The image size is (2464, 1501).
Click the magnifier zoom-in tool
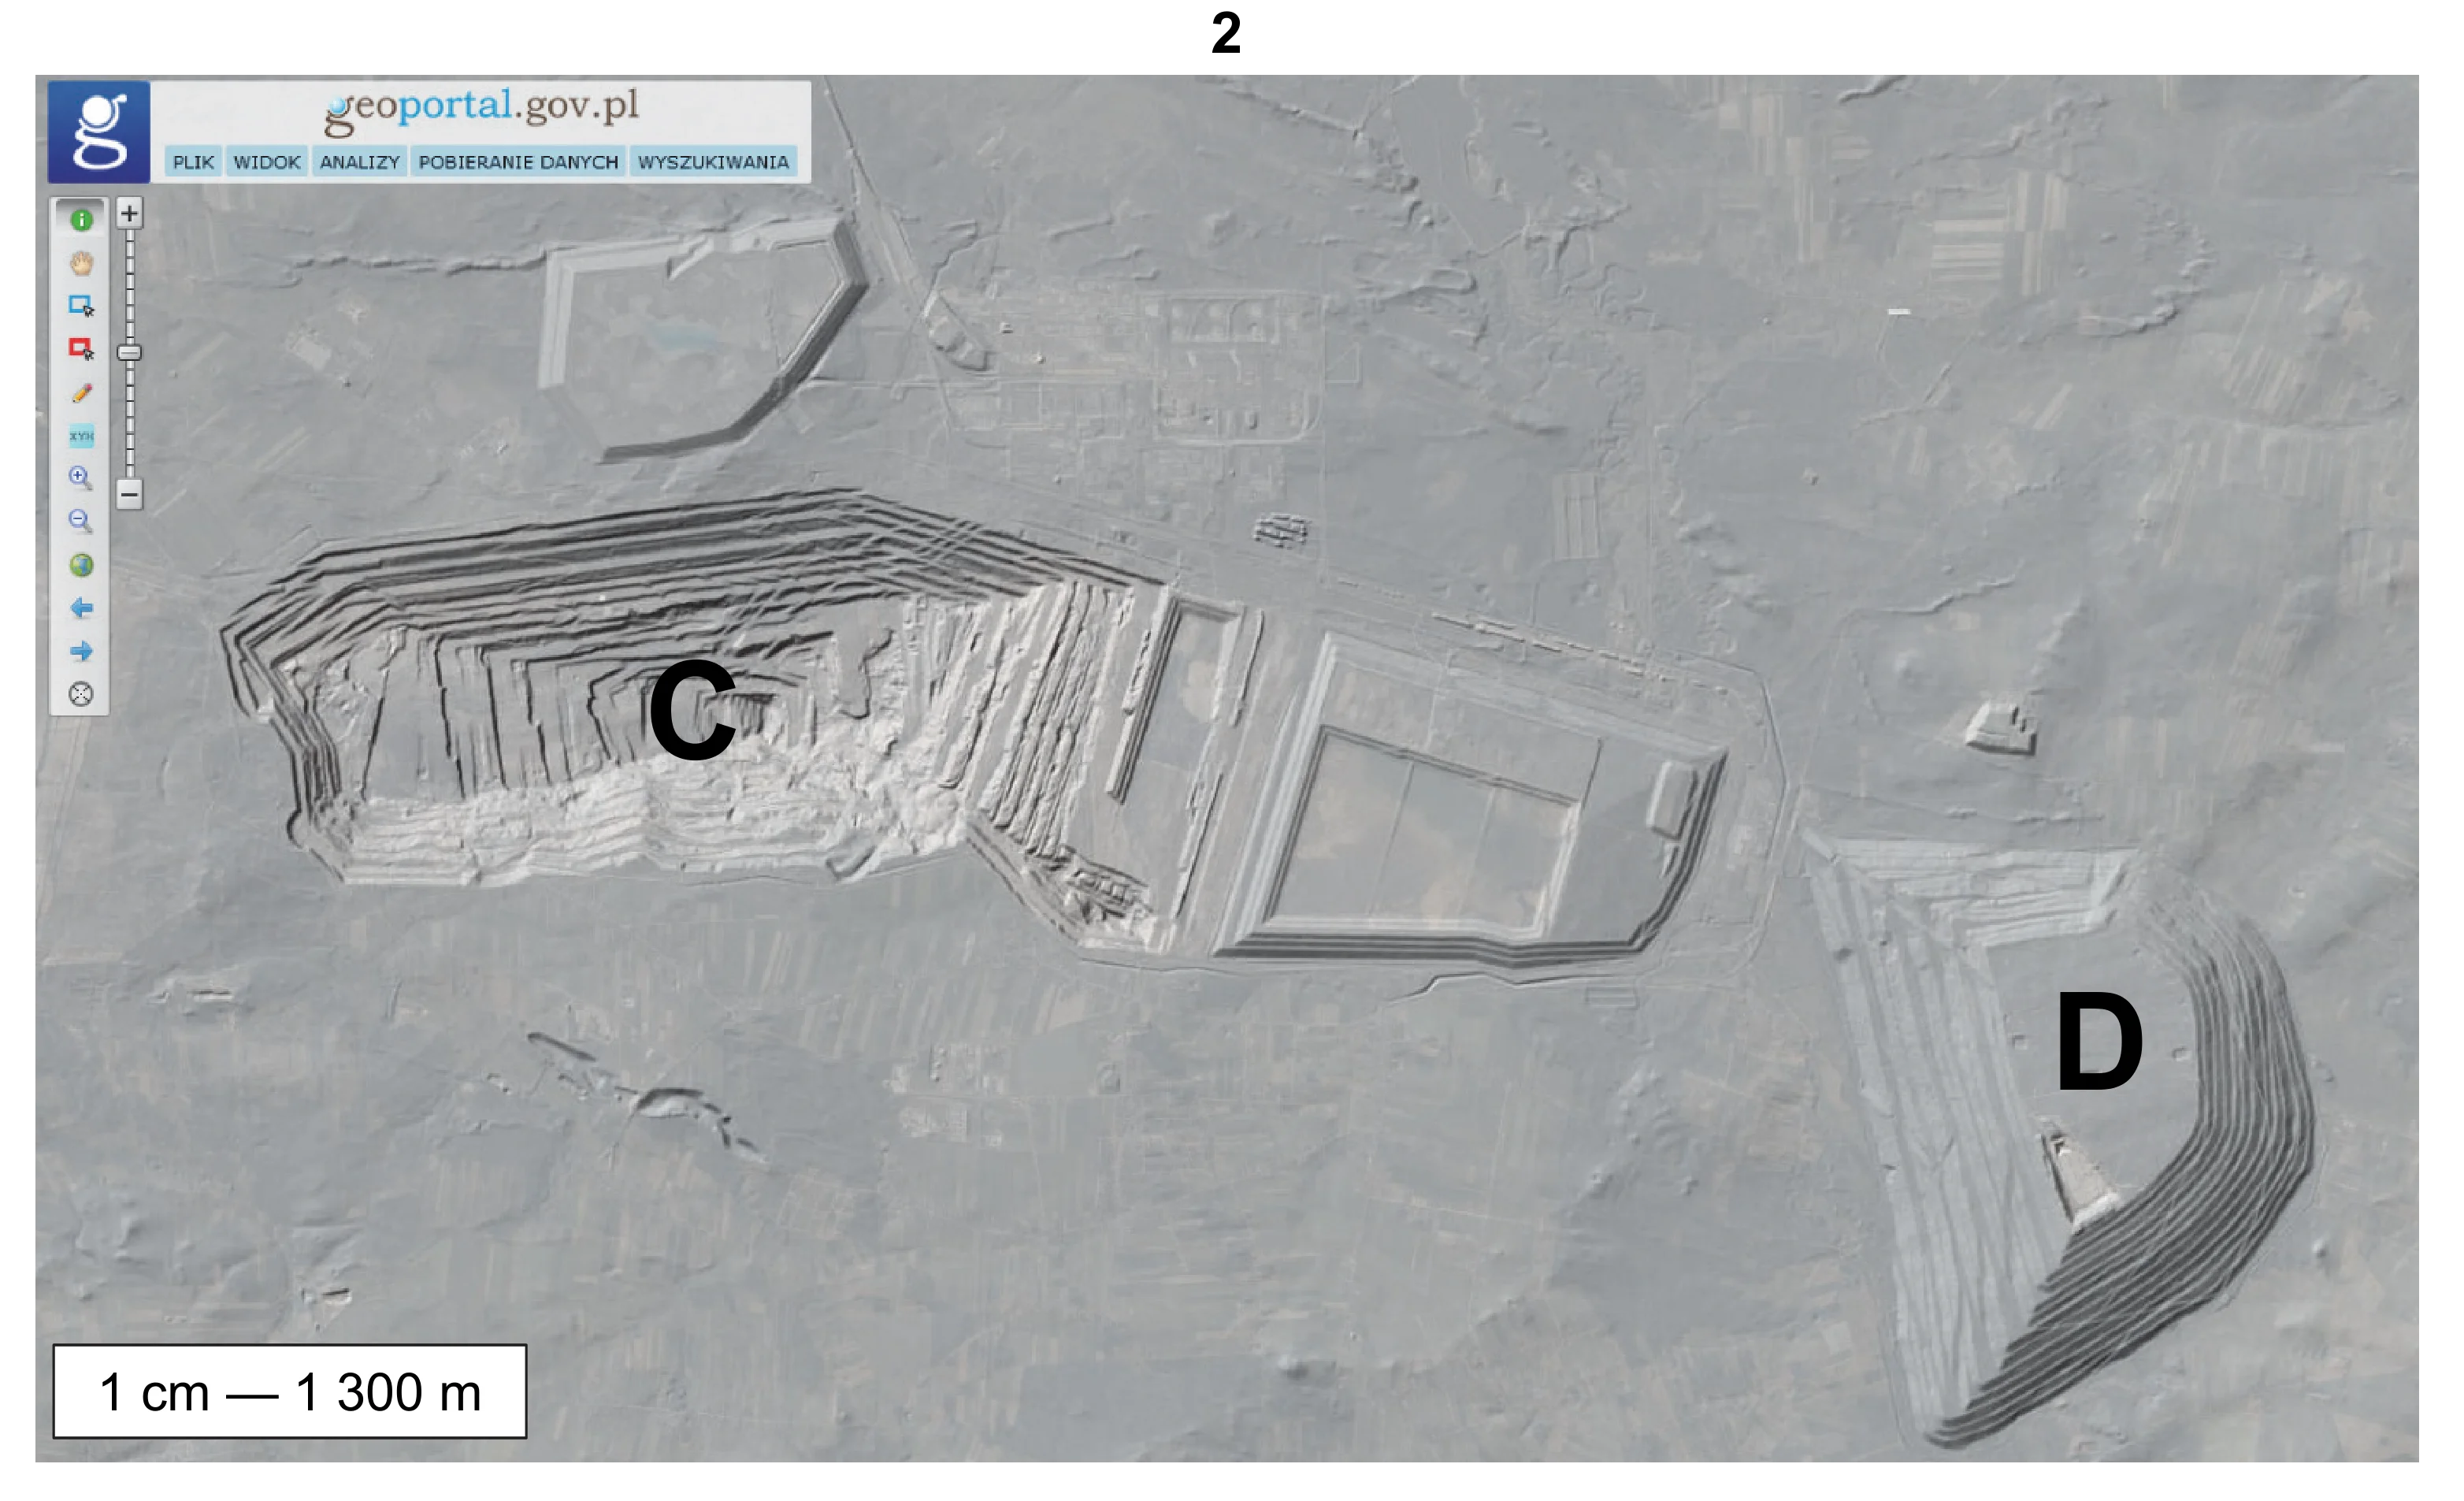(82, 478)
